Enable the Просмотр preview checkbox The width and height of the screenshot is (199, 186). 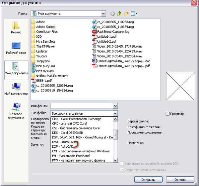[167, 114]
